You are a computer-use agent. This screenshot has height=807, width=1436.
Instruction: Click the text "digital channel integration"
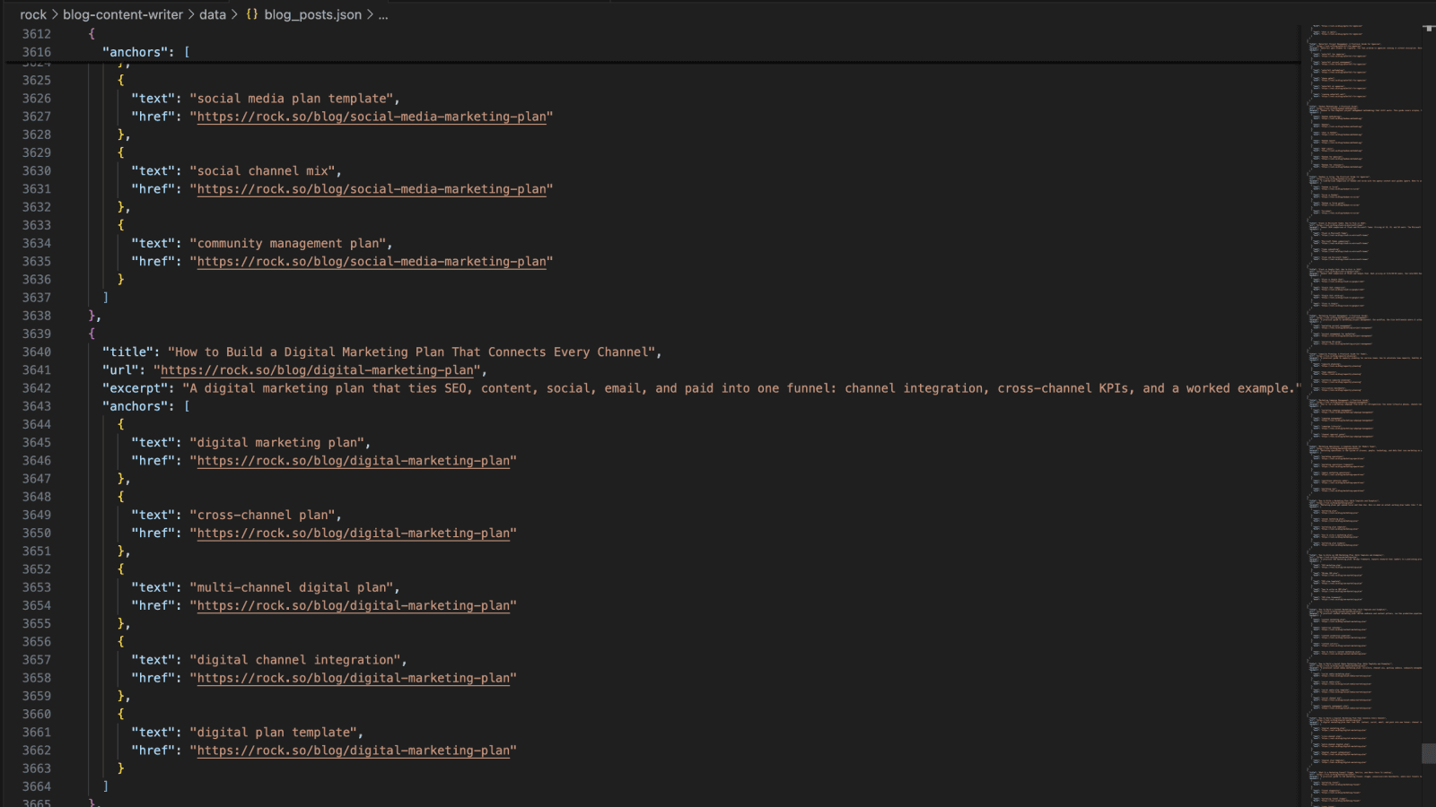click(x=295, y=660)
